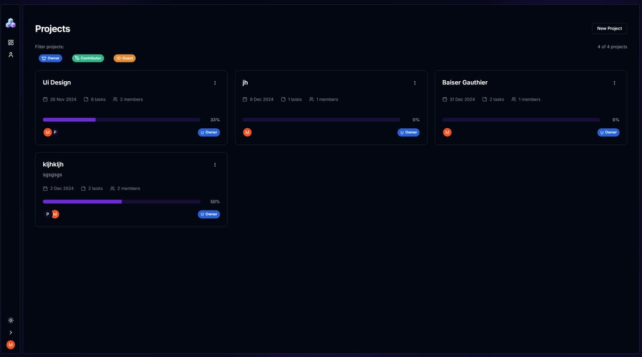
Task: Toggle the light/dark theme sun icon
Action: 11,320
